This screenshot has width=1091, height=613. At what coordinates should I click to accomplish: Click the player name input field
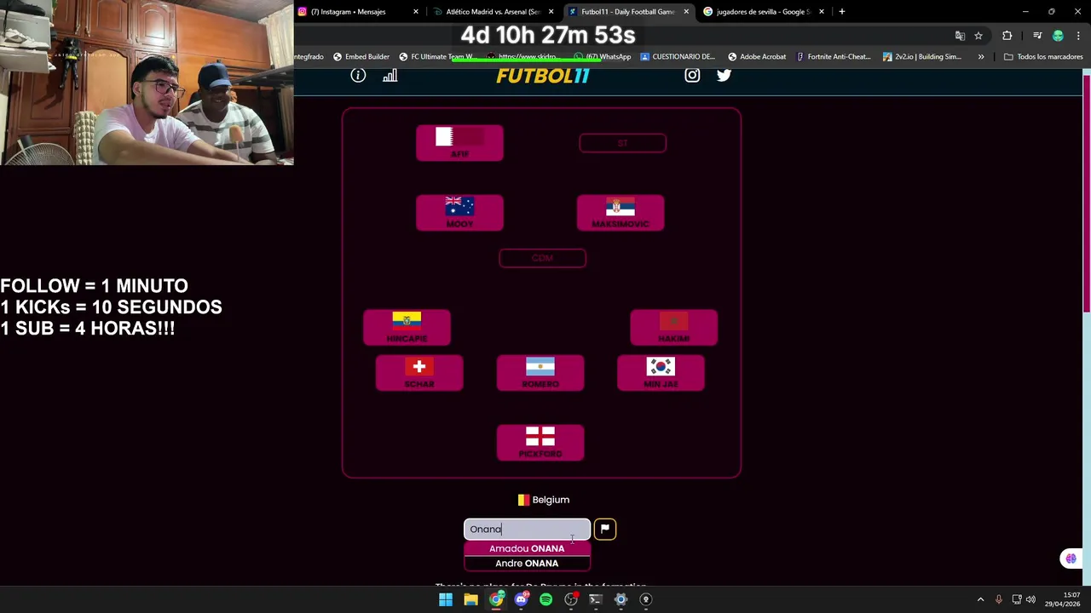(527, 529)
